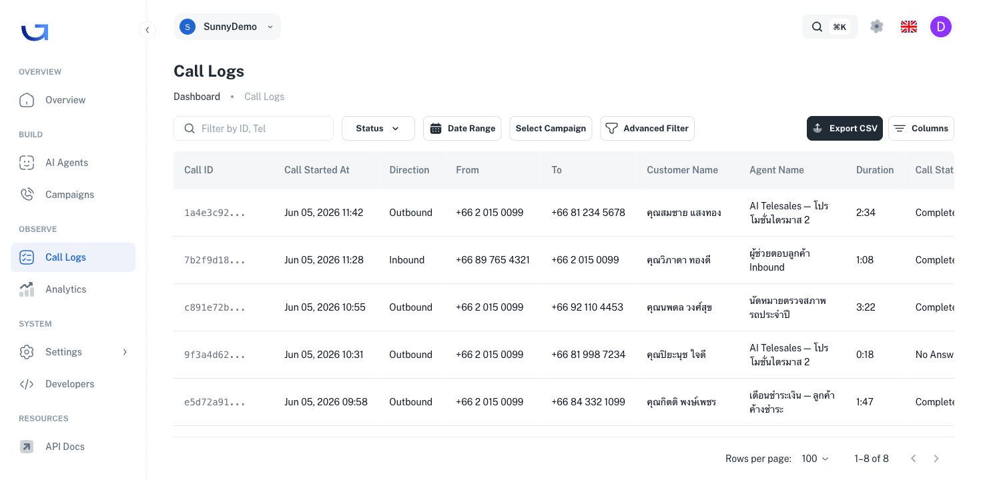Screen dimensions: 981x480
Task: Sort by Call ID column header
Action: click(x=199, y=170)
